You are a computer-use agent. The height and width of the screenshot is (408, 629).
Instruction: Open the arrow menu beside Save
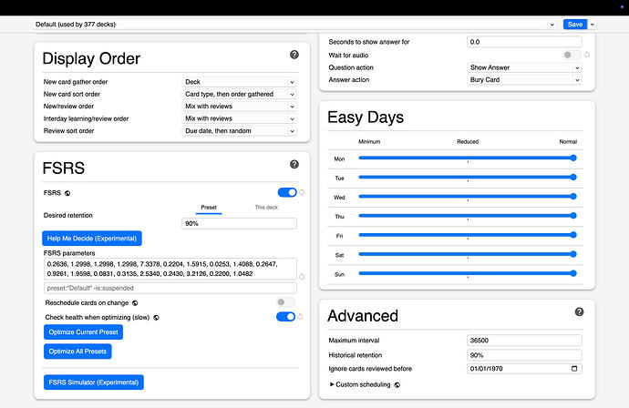(593, 25)
